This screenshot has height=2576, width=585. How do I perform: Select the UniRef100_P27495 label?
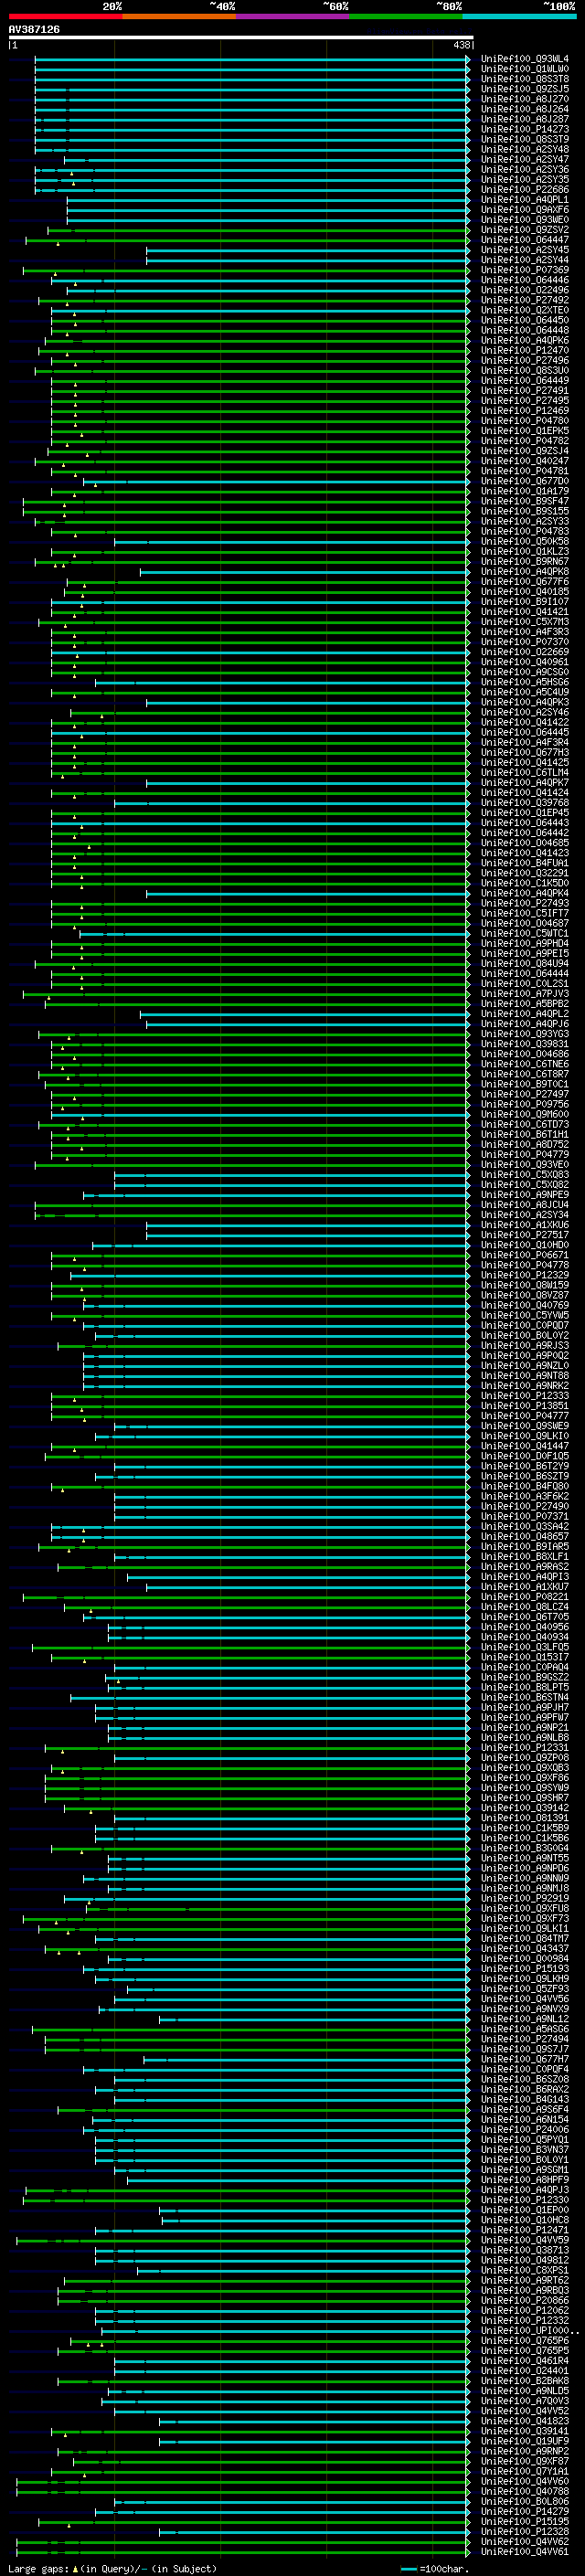[x=525, y=401]
